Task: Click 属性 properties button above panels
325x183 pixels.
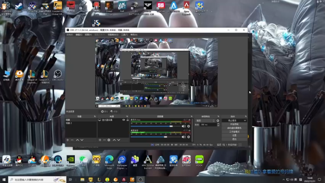Action: click(104, 111)
